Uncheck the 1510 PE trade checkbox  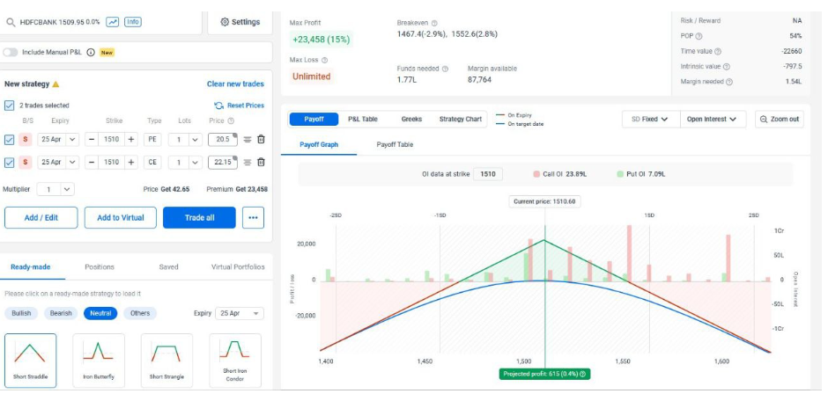coord(10,139)
